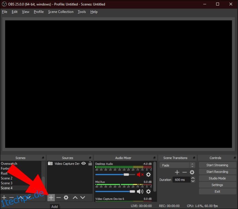
Task: Click the black preview canvas
Action: click(x=119, y=84)
